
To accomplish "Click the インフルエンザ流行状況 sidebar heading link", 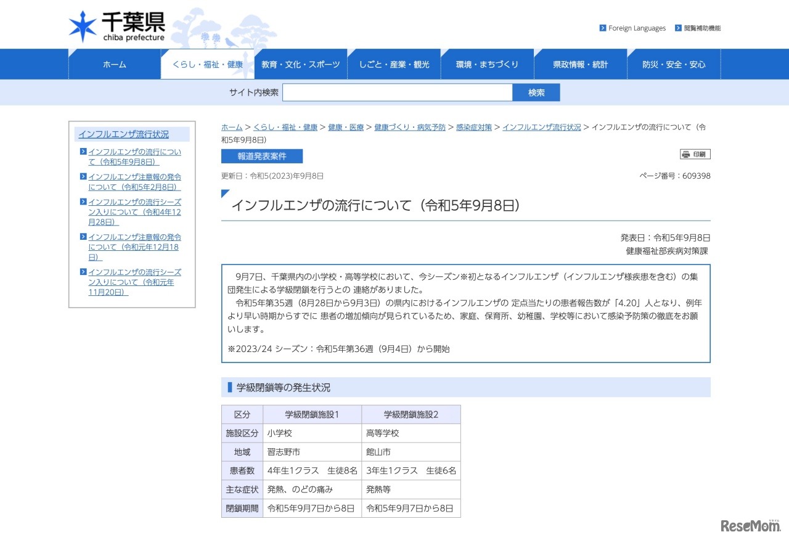I will (122, 133).
